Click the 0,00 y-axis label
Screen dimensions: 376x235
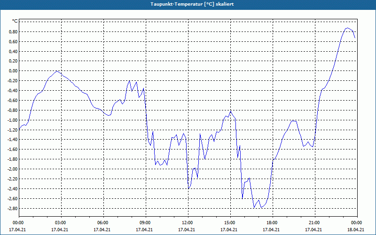[13, 71]
